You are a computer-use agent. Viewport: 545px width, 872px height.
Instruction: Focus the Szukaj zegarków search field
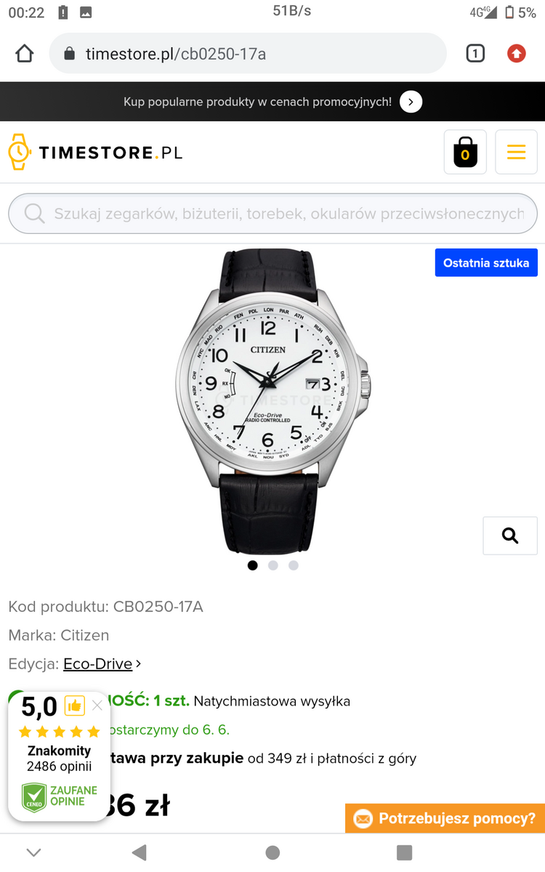[272, 214]
